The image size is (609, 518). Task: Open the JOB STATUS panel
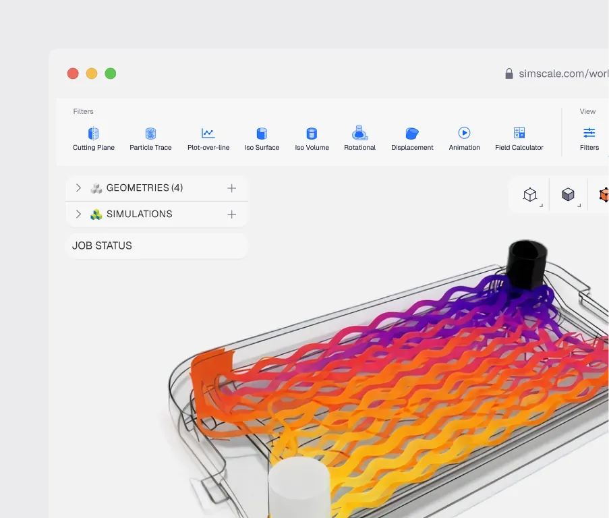coord(157,246)
